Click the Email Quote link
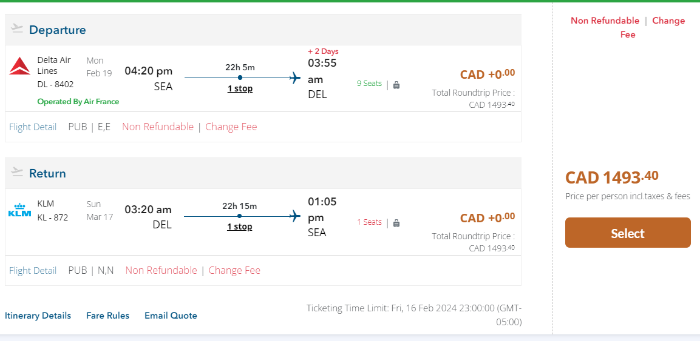The image size is (700, 341). point(171,316)
